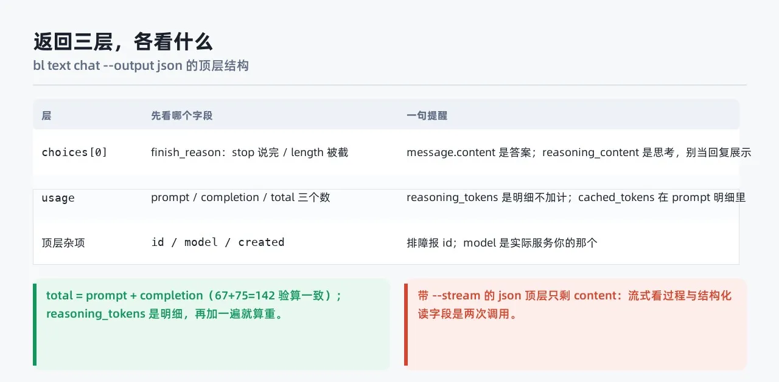This screenshot has height=382, width=779.
Task: Click the finish_reason: stop 说完 / length 被截 cell
Action: coord(250,152)
